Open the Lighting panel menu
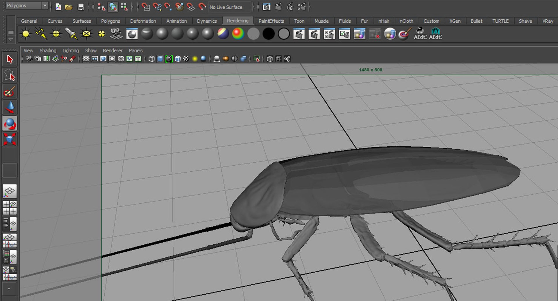 click(70, 50)
